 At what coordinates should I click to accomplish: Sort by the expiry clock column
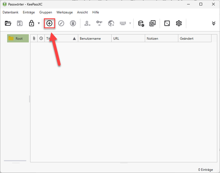point(41,38)
